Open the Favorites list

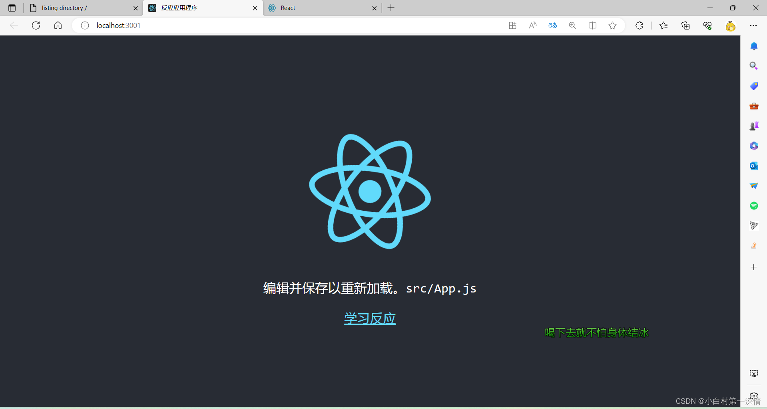(663, 26)
